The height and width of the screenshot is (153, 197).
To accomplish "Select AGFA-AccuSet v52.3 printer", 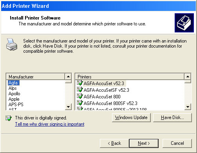I will (x=104, y=84).
